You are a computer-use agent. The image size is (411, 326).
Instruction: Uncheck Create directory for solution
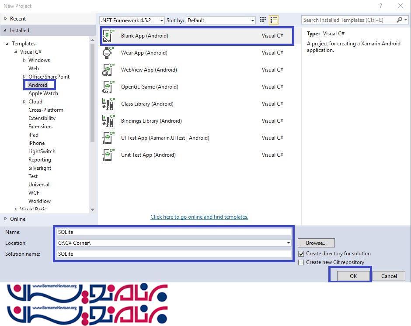(301, 254)
